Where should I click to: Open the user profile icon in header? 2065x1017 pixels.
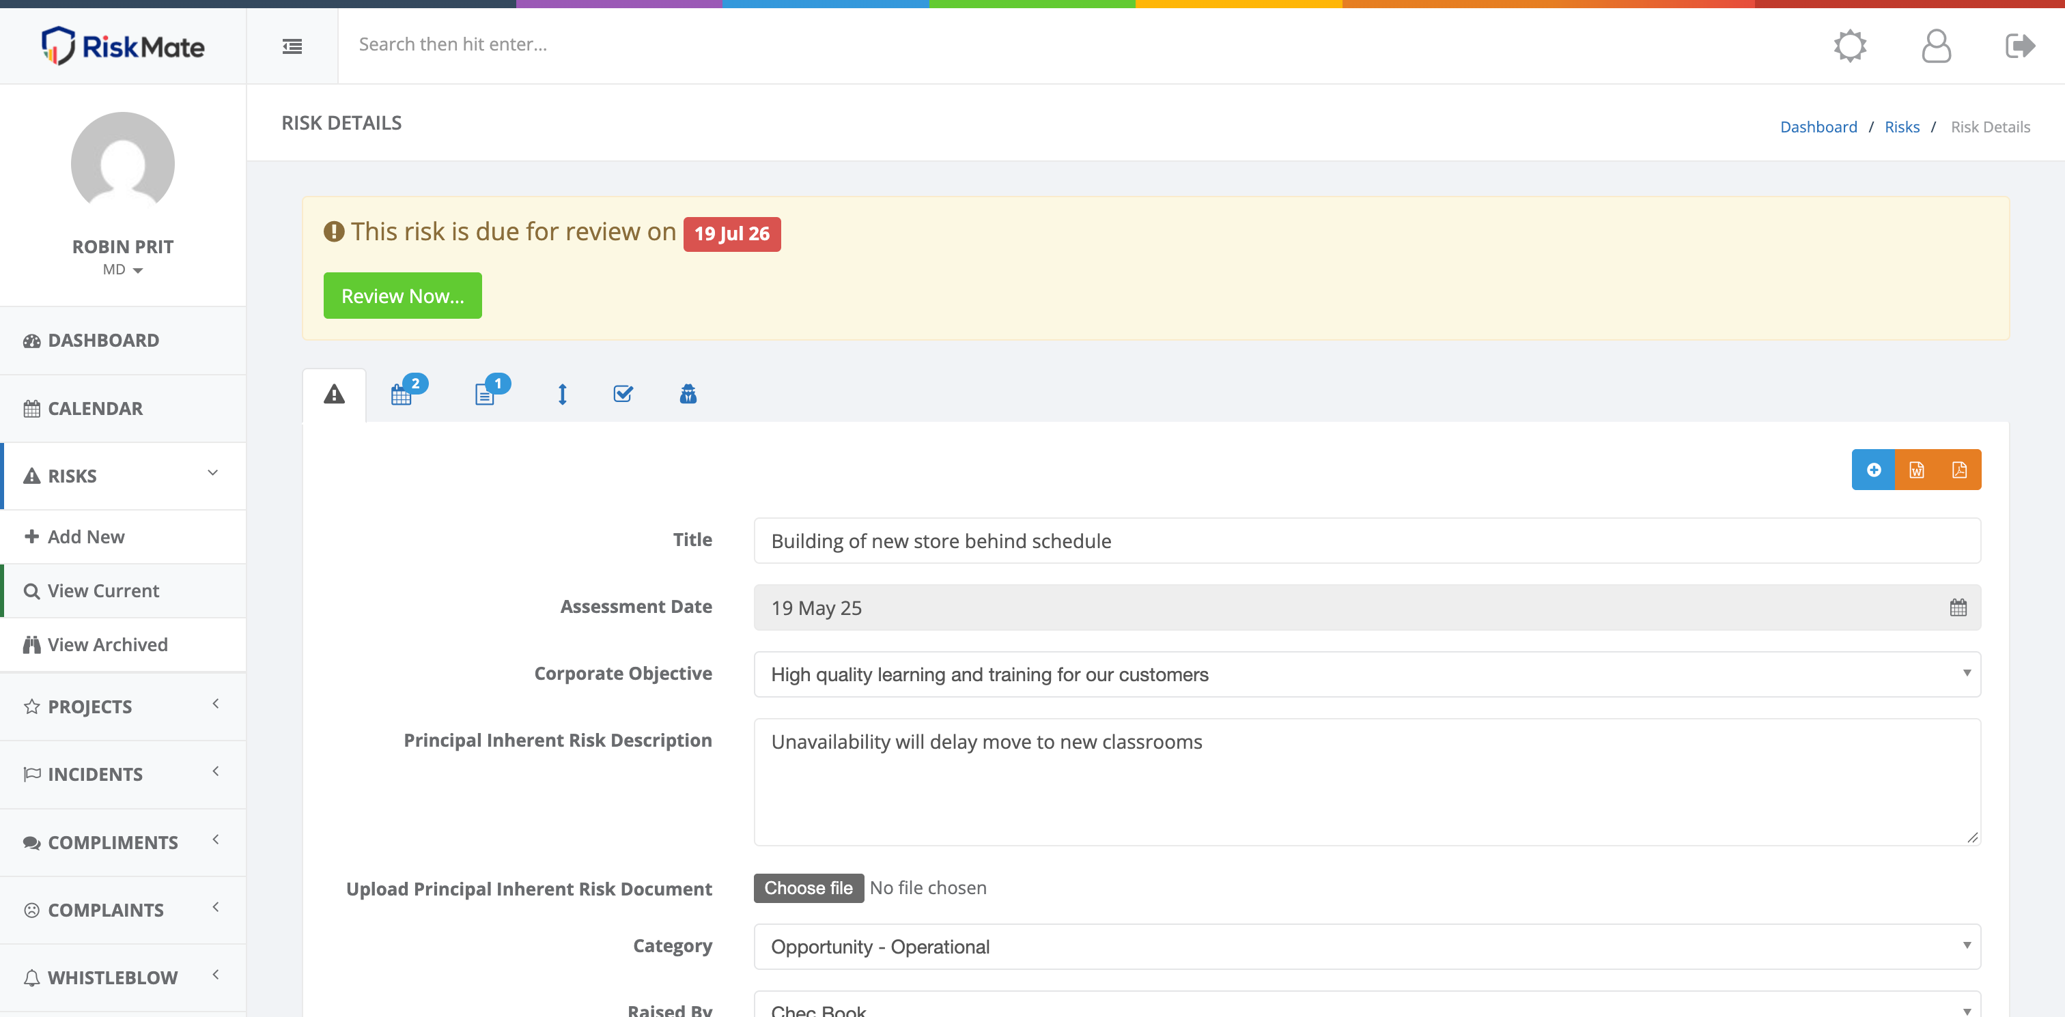pyautogui.click(x=1936, y=46)
